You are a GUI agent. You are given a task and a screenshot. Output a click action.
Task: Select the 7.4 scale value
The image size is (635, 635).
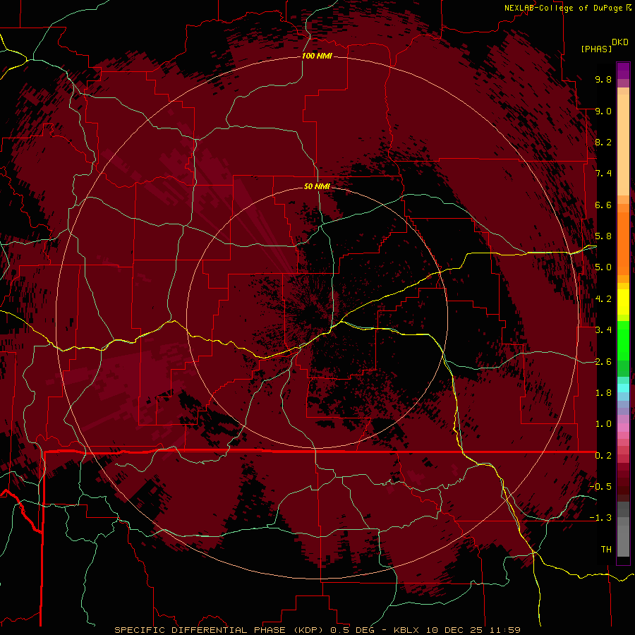point(603,174)
